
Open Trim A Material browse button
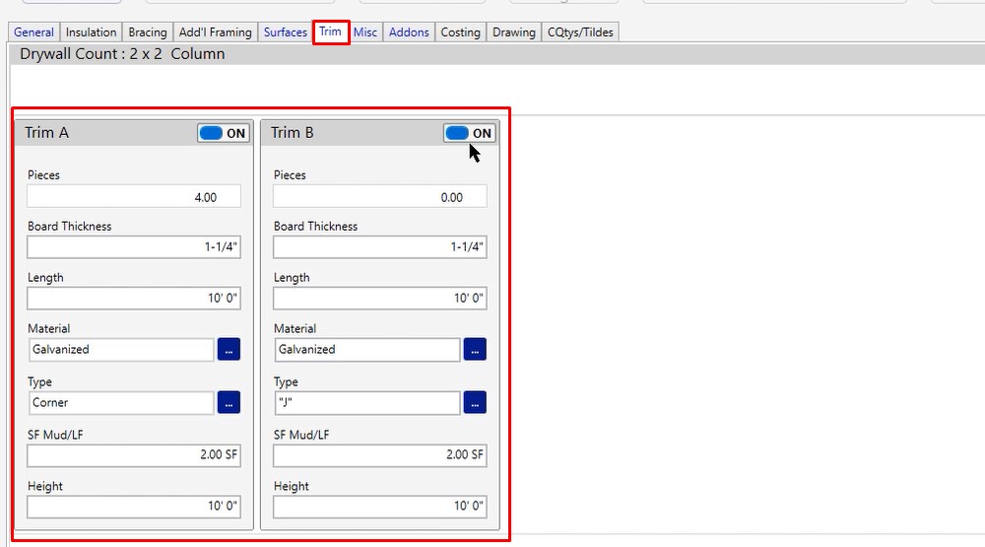tap(229, 350)
